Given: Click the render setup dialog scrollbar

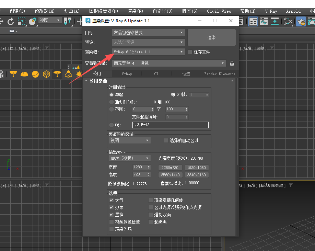Looking at the screenshot, I should (x=237, y=121).
